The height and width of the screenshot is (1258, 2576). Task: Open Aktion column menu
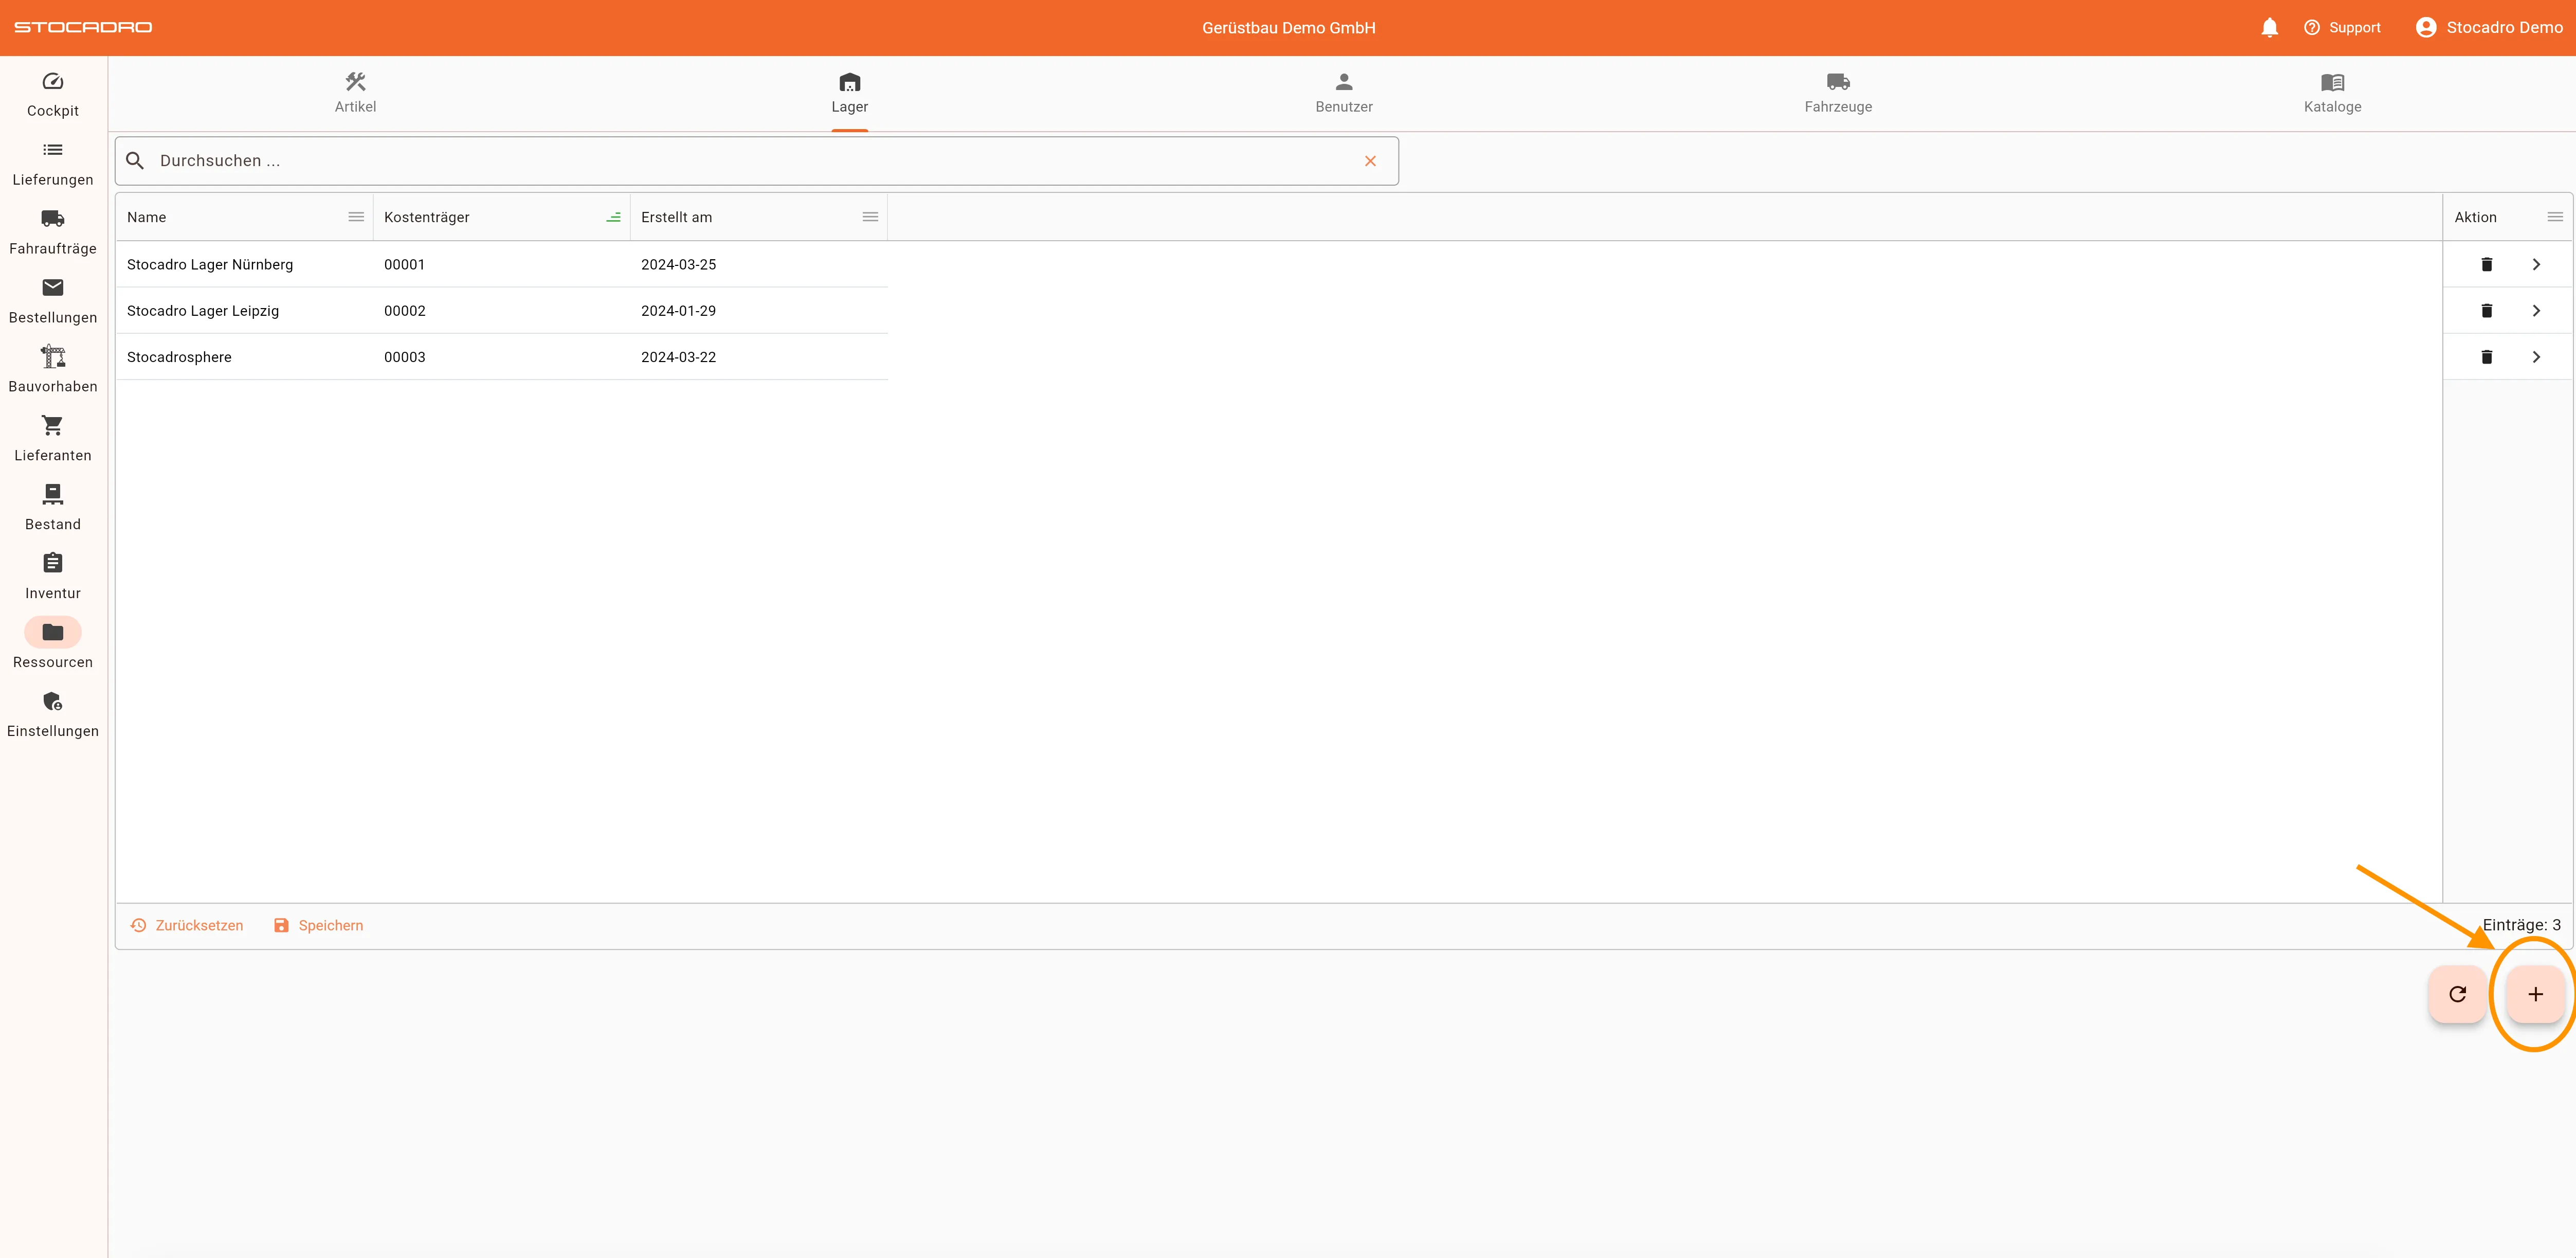coord(2554,217)
